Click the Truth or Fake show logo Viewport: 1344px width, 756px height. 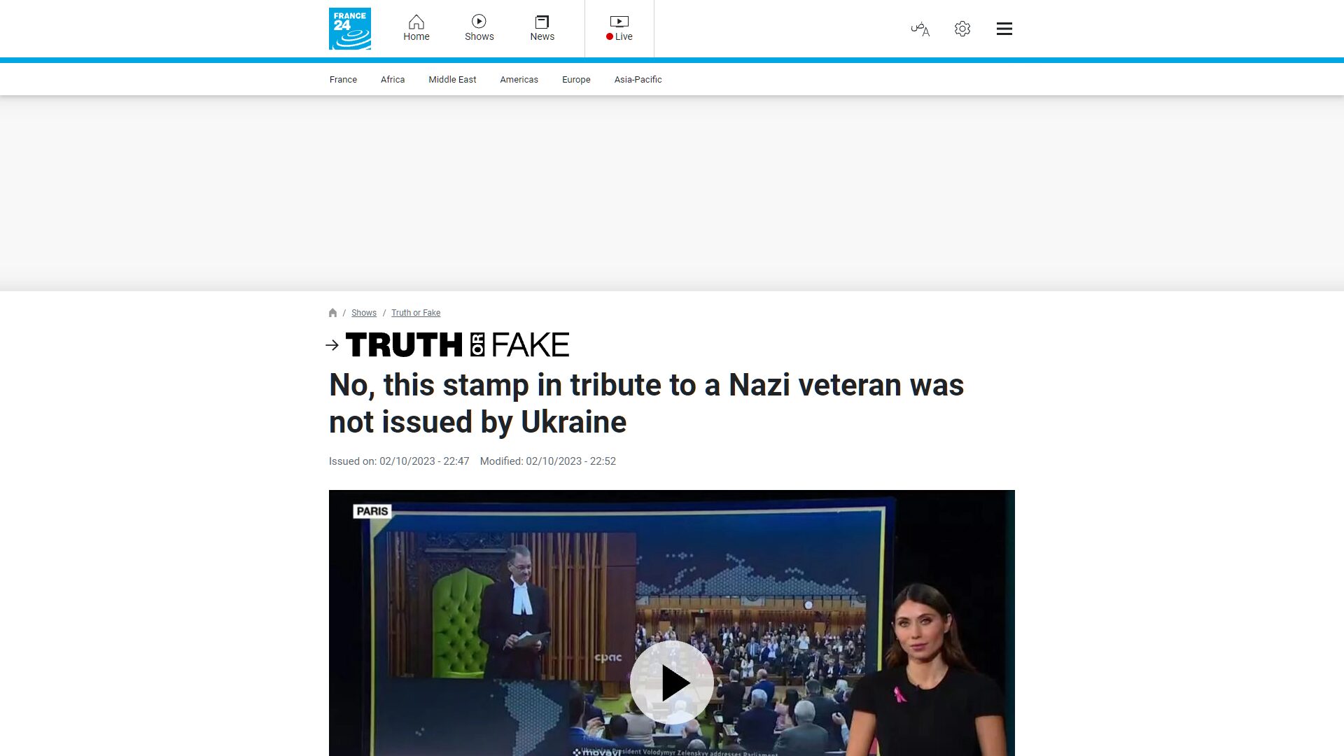[x=457, y=345]
